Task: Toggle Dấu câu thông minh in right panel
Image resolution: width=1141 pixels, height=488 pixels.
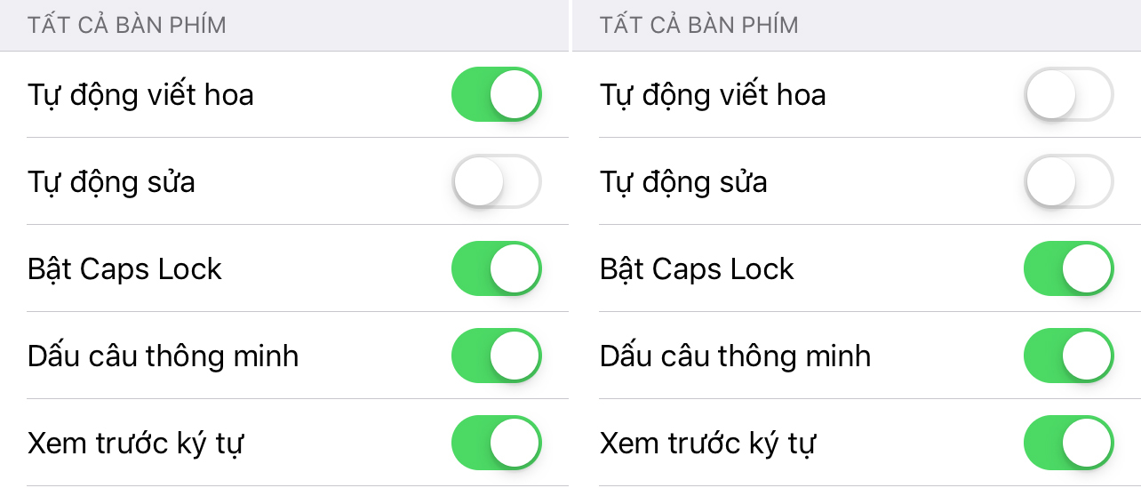Action: coord(1068,356)
